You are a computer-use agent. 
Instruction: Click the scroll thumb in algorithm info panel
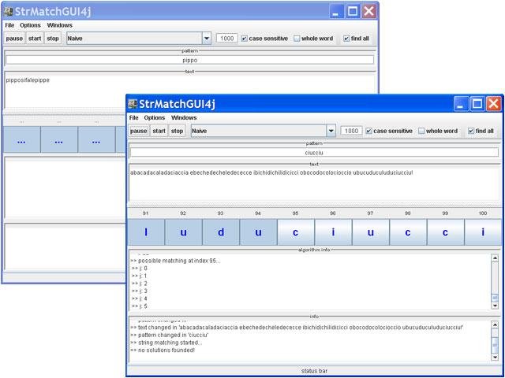(x=495, y=298)
